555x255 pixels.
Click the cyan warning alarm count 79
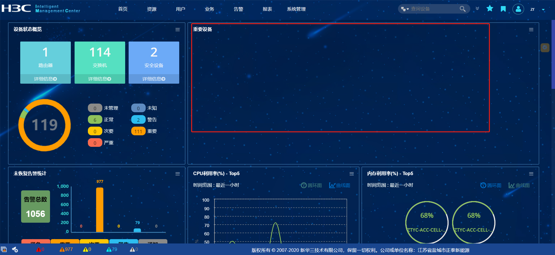(112, 249)
